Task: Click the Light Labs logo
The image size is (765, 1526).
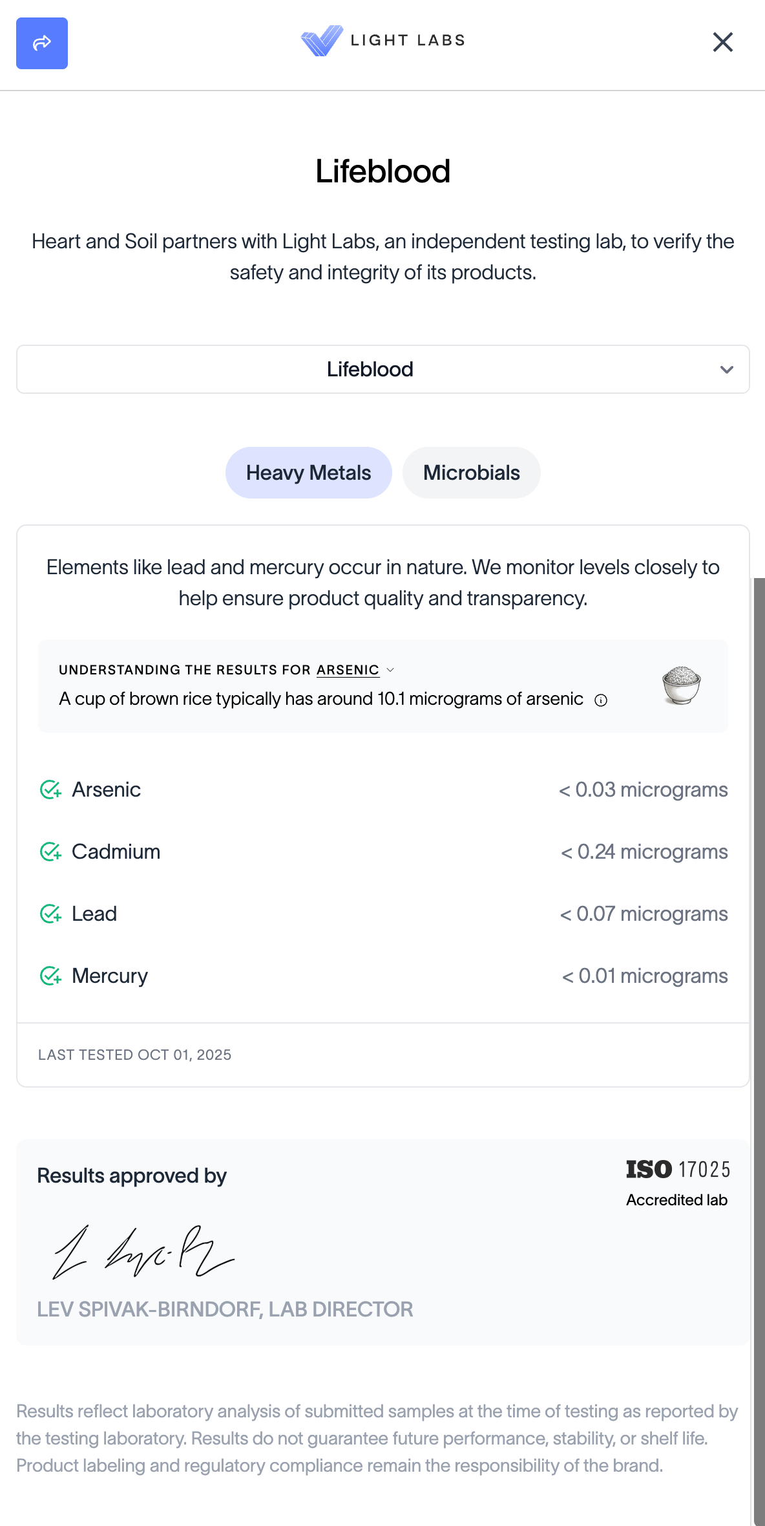Action: coord(382,41)
